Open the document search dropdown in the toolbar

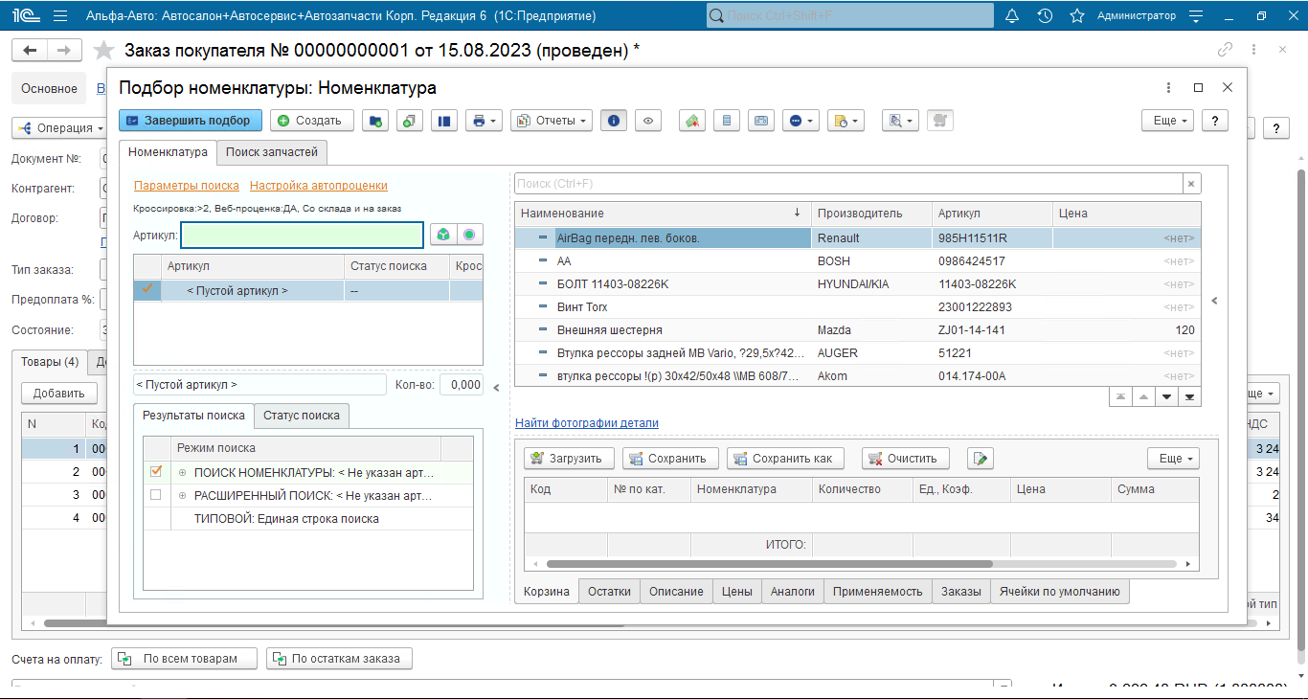(x=900, y=121)
